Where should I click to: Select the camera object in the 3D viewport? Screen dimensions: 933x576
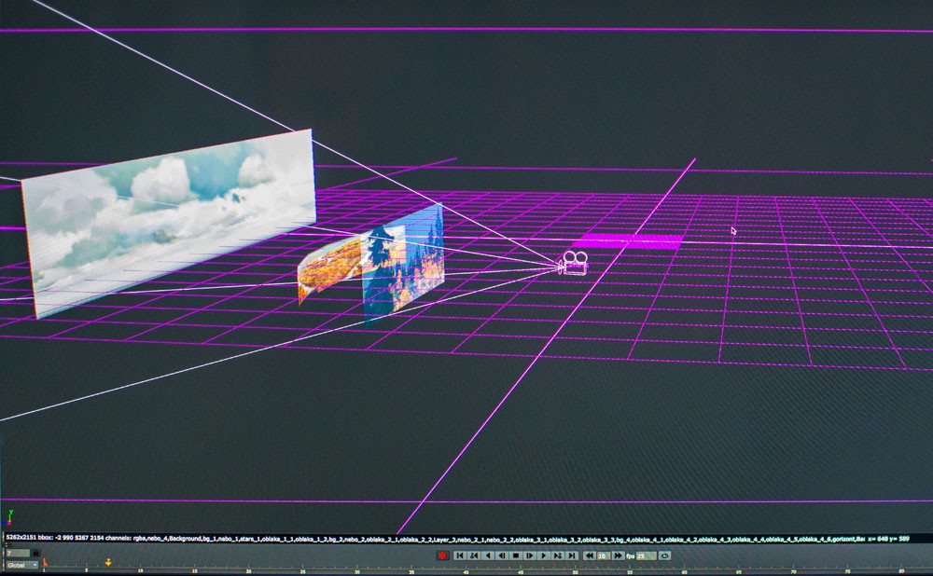click(x=573, y=264)
